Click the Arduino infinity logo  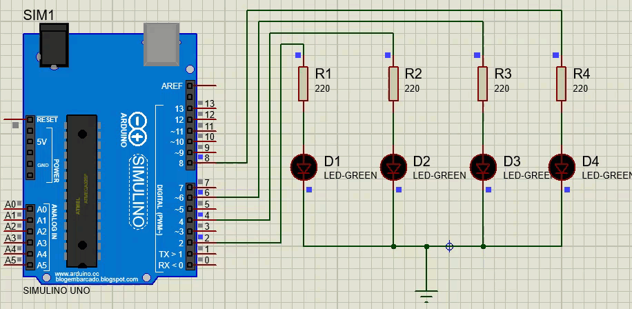(x=138, y=128)
